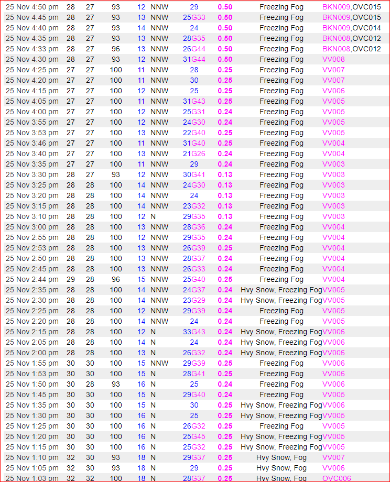Click temperature 29 in the 2:44 pm row
This screenshot has width=390, height=482.
click(71, 279)
